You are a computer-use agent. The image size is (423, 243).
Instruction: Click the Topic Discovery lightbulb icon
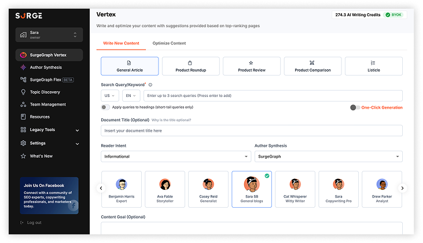(24, 92)
